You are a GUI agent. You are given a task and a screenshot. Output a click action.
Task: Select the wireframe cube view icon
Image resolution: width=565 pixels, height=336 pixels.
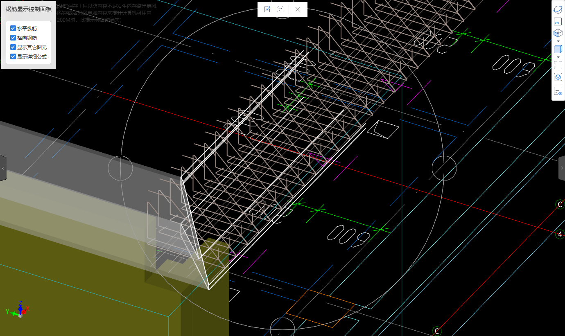click(558, 33)
